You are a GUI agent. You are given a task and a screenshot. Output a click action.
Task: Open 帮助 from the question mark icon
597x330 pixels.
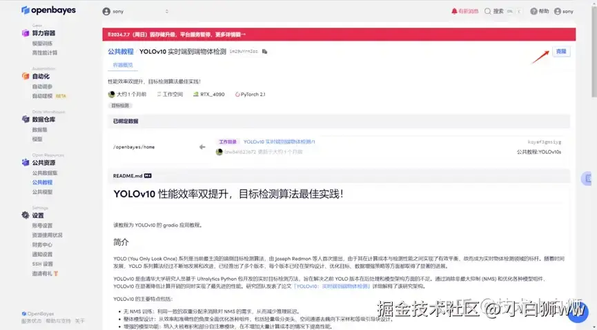coord(534,12)
